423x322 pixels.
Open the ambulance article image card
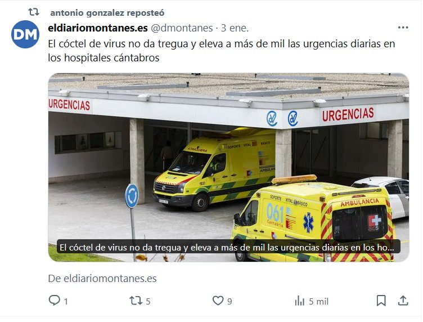click(x=228, y=167)
